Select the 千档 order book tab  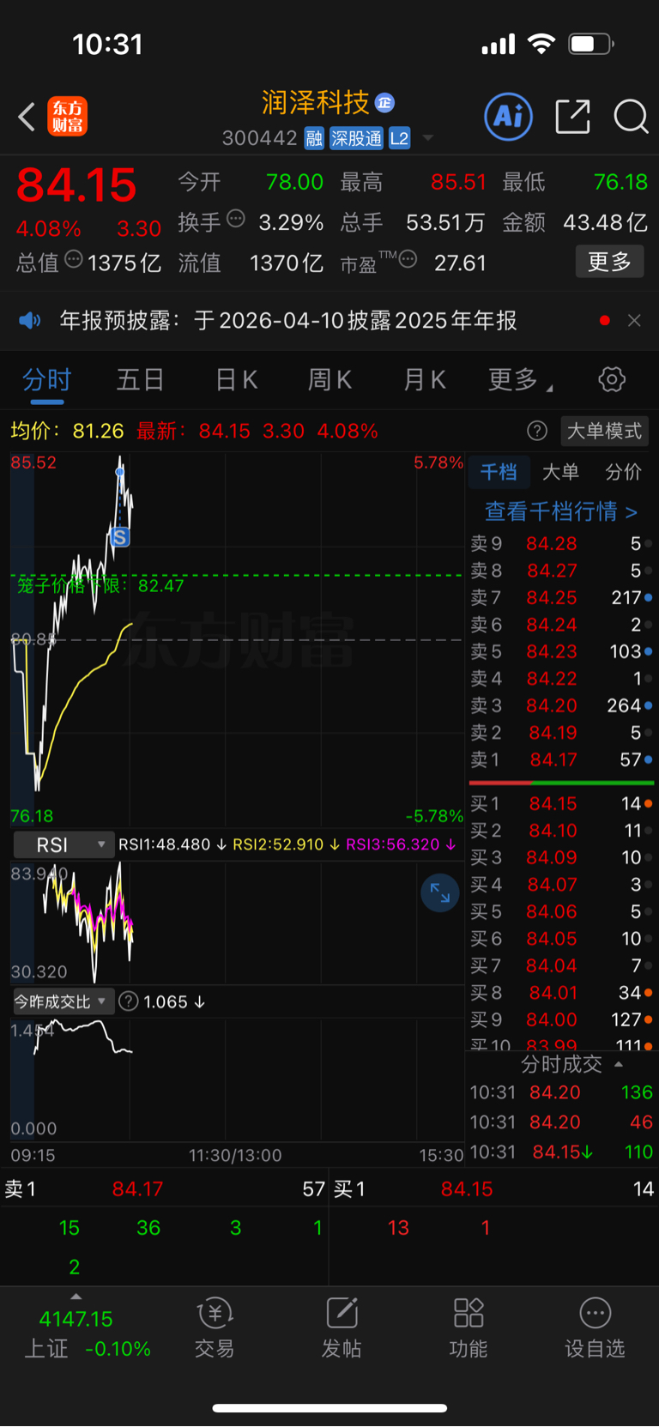click(499, 472)
